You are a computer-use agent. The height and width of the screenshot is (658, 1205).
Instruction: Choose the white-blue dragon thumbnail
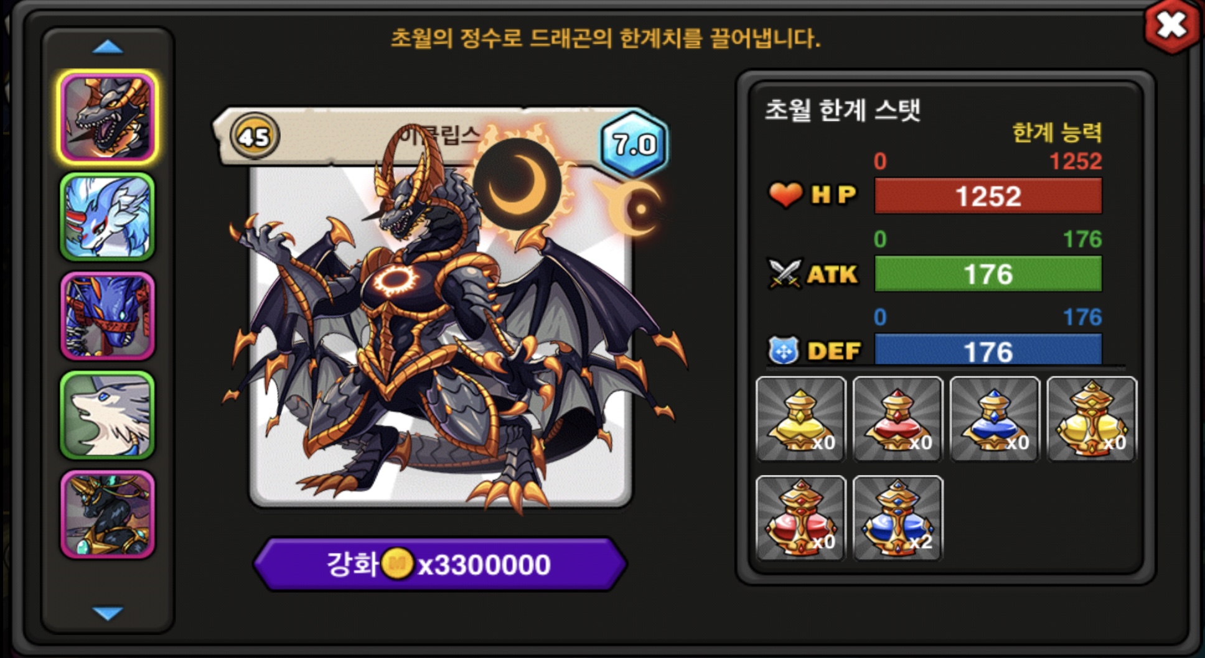[x=108, y=216]
